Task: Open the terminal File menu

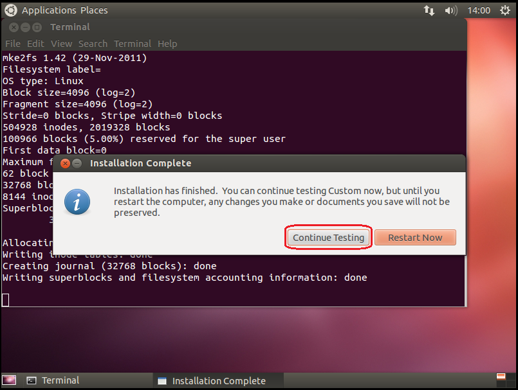Action: (13, 44)
